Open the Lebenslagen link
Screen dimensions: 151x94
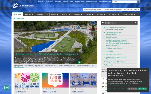[128, 10]
